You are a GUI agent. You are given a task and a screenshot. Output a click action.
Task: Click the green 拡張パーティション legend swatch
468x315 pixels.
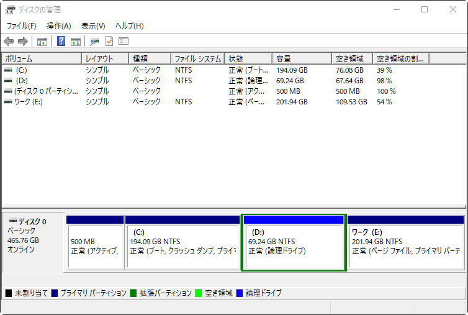coord(133,293)
